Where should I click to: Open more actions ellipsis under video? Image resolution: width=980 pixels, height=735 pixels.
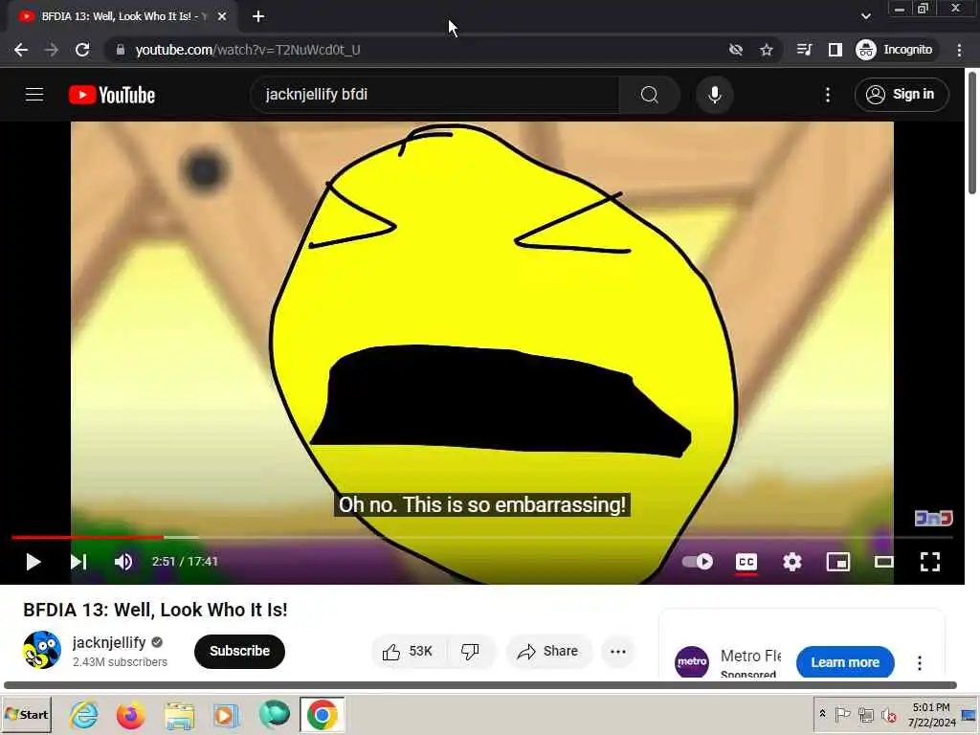coord(617,651)
